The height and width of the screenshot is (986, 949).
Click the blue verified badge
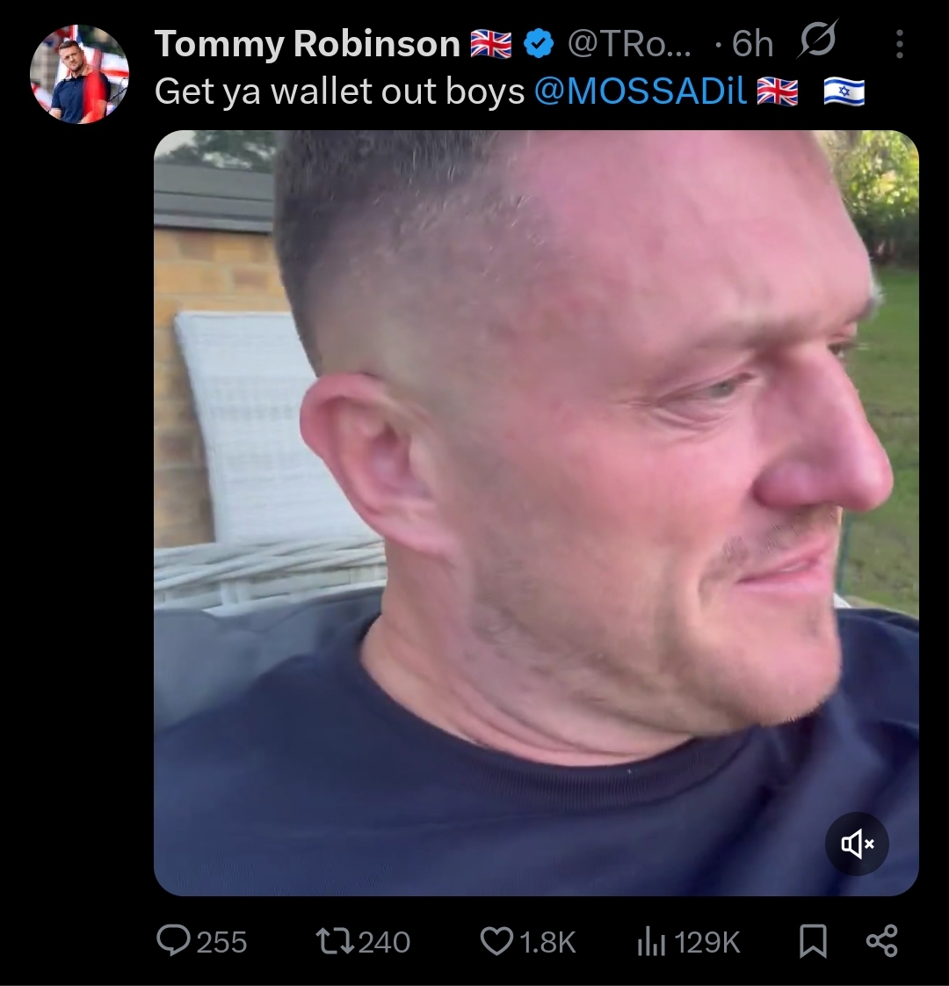[539, 44]
